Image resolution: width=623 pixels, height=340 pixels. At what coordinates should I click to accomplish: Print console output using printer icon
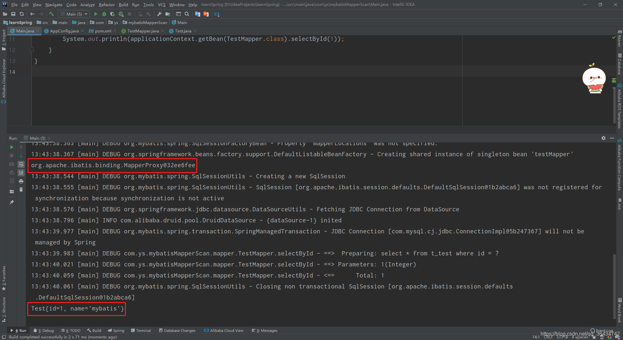pyautogui.click(x=21, y=181)
